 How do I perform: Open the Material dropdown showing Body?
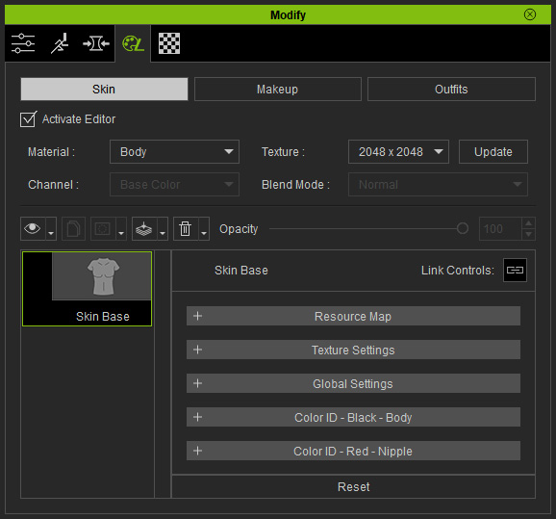[174, 151]
